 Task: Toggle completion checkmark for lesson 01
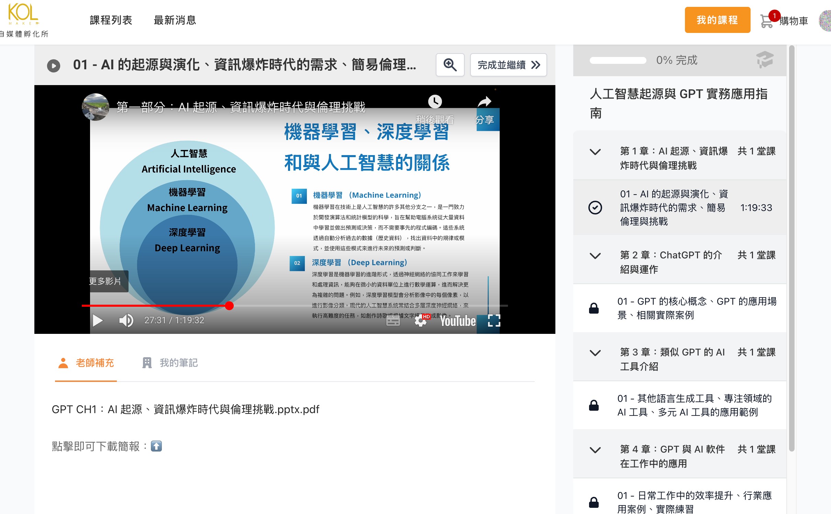595,208
